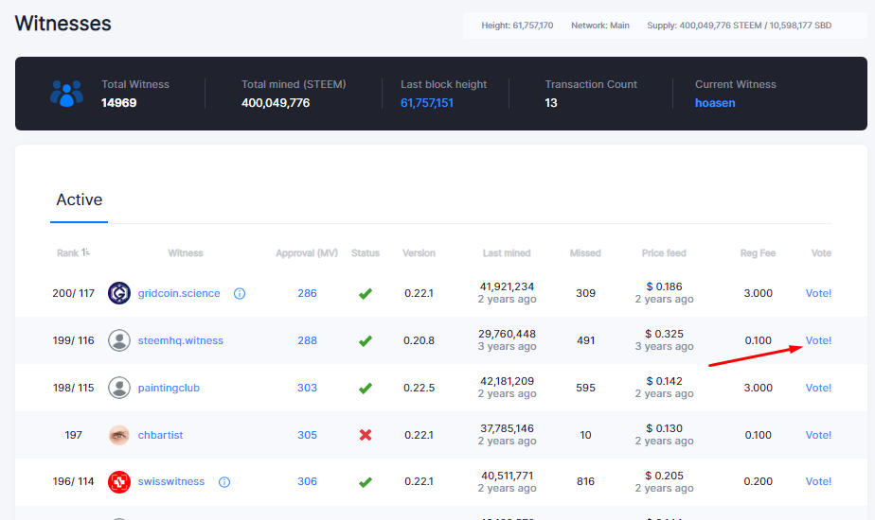Click the Vote column header
875x520 pixels.
[821, 253]
